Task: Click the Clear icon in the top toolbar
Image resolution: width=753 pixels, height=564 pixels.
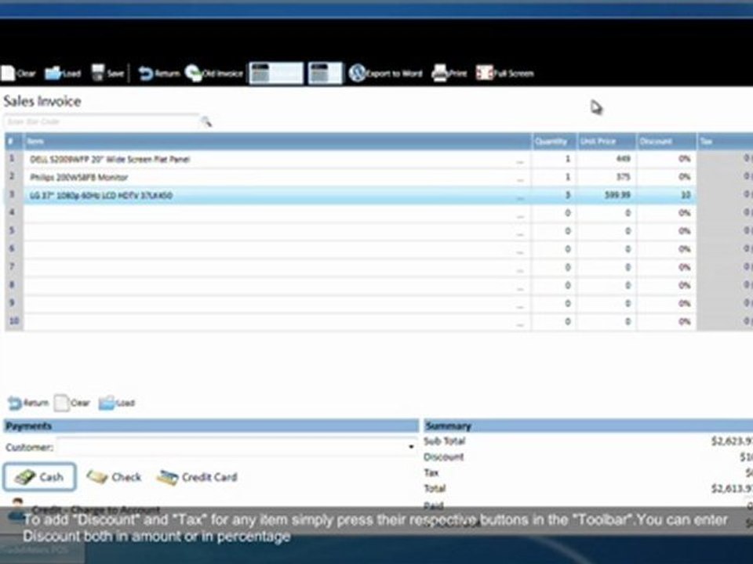Action: (18, 74)
